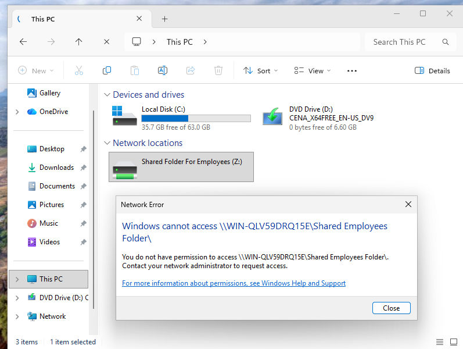
Task: Expand the OneDrive tree node
Action: coord(17,112)
